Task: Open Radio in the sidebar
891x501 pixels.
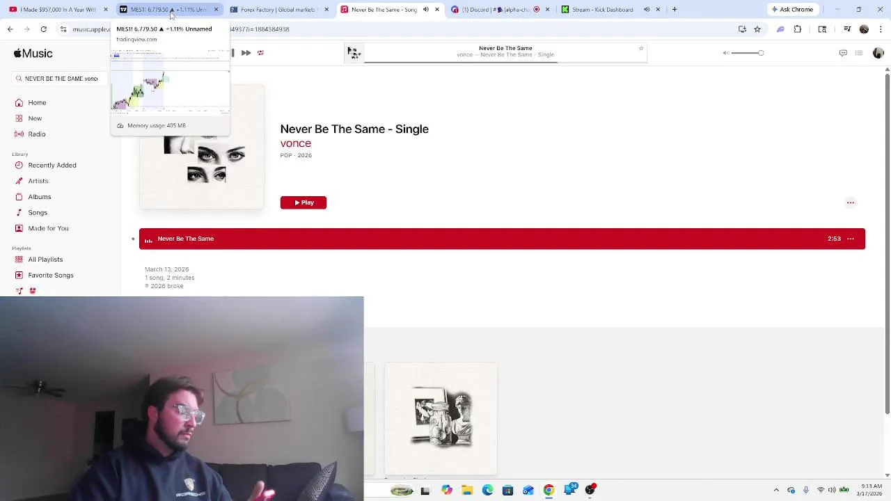Action: pyautogui.click(x=37, y=134)
